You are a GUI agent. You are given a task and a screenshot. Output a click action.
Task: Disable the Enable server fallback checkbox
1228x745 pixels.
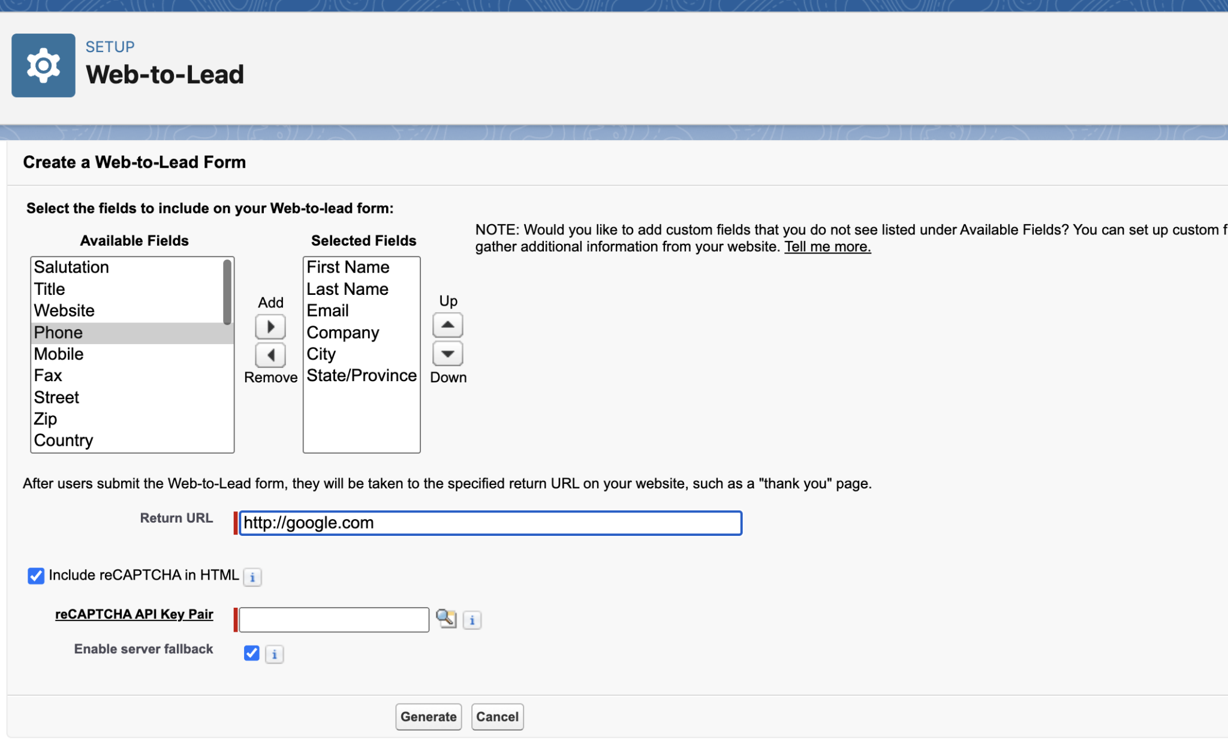pos(251,653)
